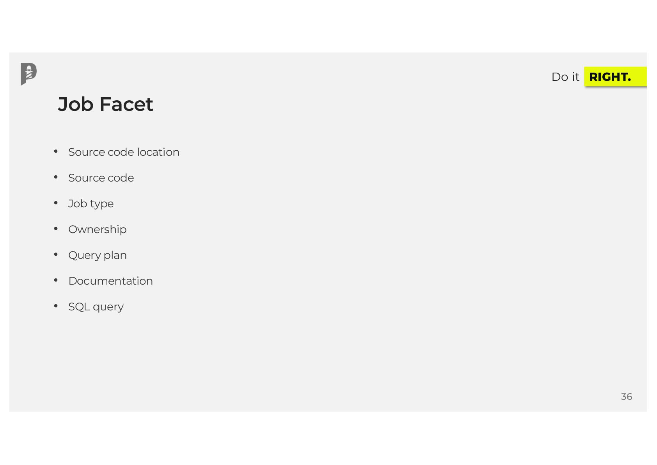Click the word 'Facet' in title

click(x=126, y=104)
